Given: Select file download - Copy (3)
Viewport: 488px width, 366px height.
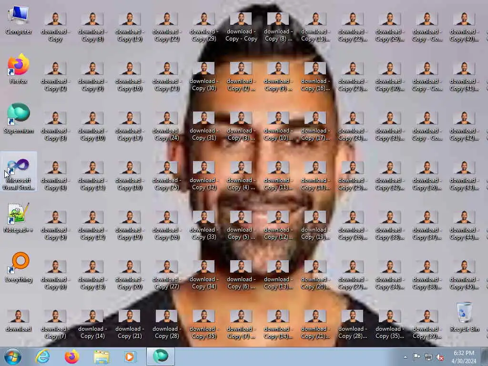Looking at the screenshot, I should click(x=55, y=126).
